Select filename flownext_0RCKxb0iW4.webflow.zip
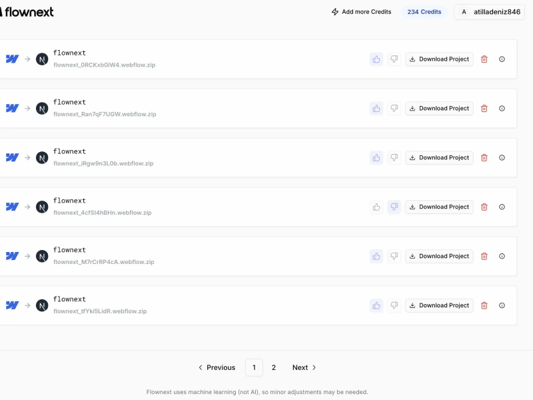 [105, 65]
